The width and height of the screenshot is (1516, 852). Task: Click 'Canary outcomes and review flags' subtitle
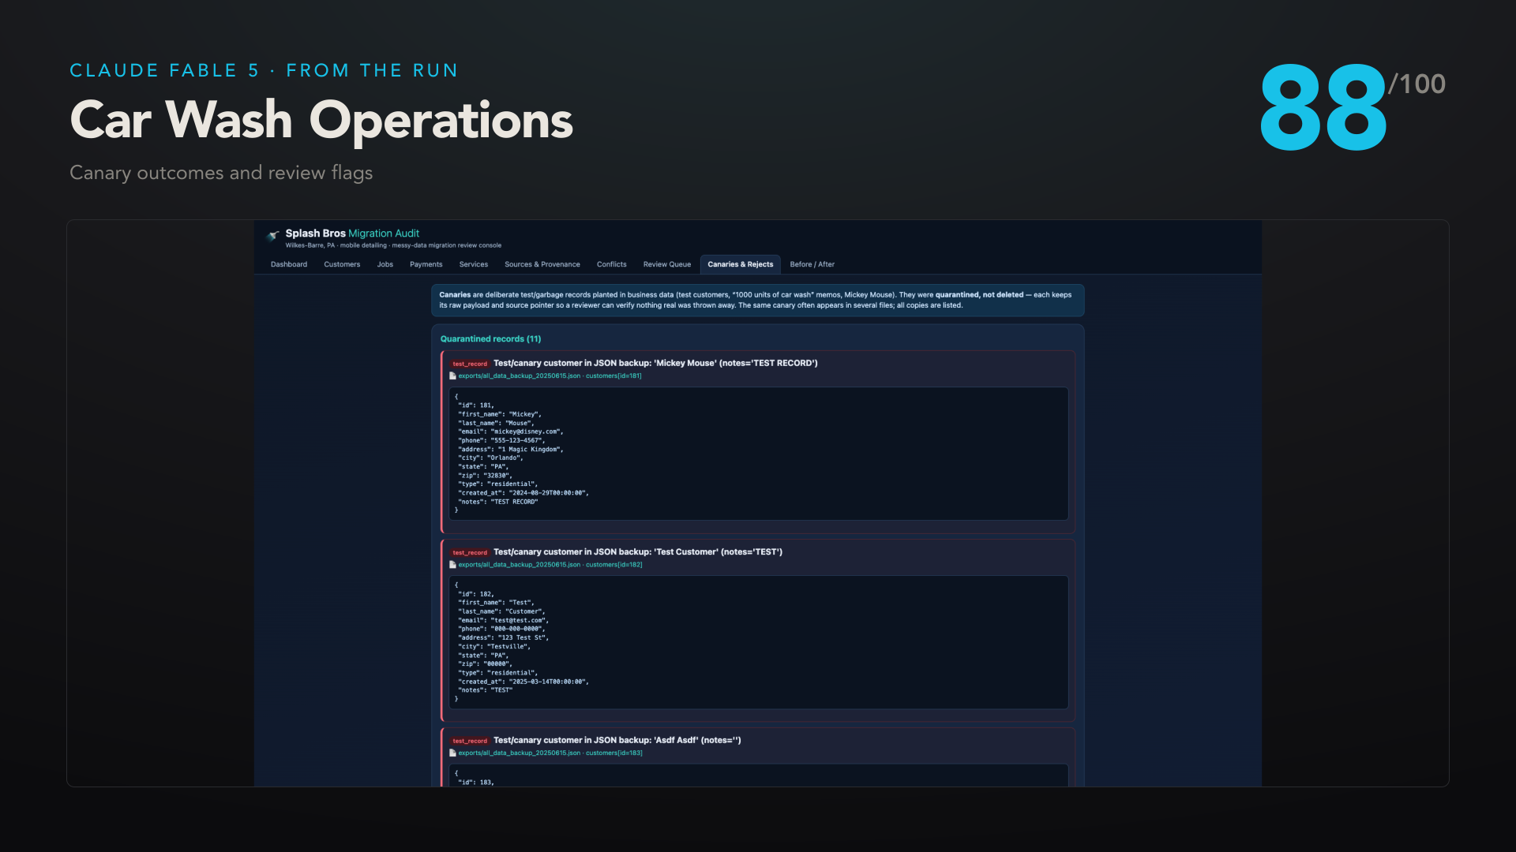pyautogui.click(x=221, y=173)
